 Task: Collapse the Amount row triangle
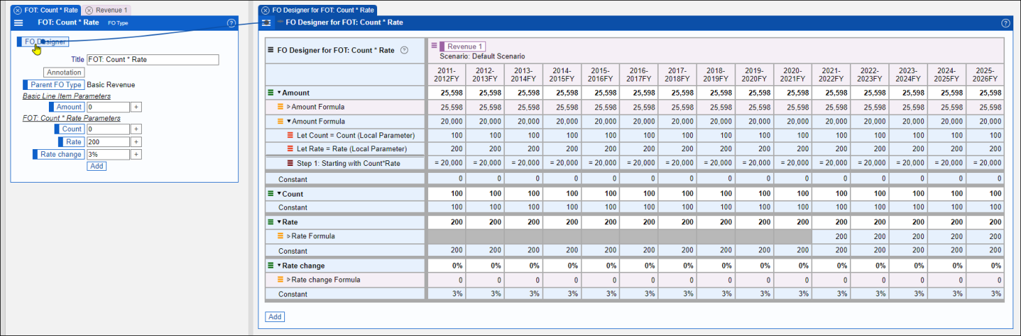[x=279, y=93]
